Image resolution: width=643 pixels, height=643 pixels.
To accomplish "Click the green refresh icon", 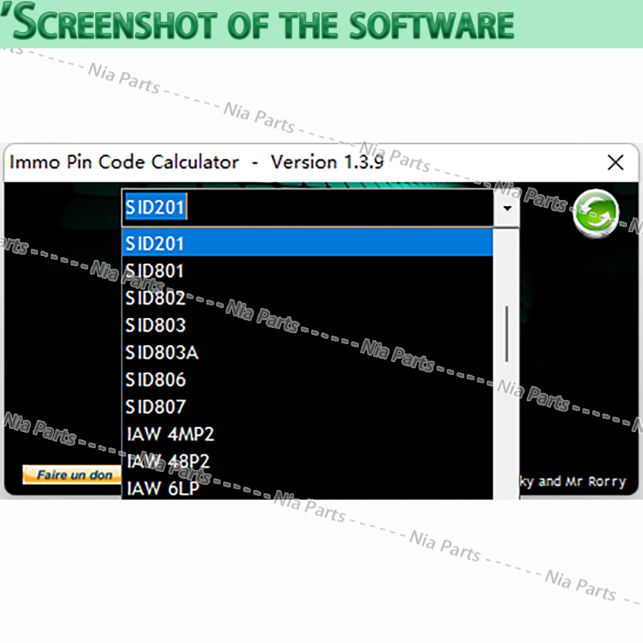I will point(595,213).
